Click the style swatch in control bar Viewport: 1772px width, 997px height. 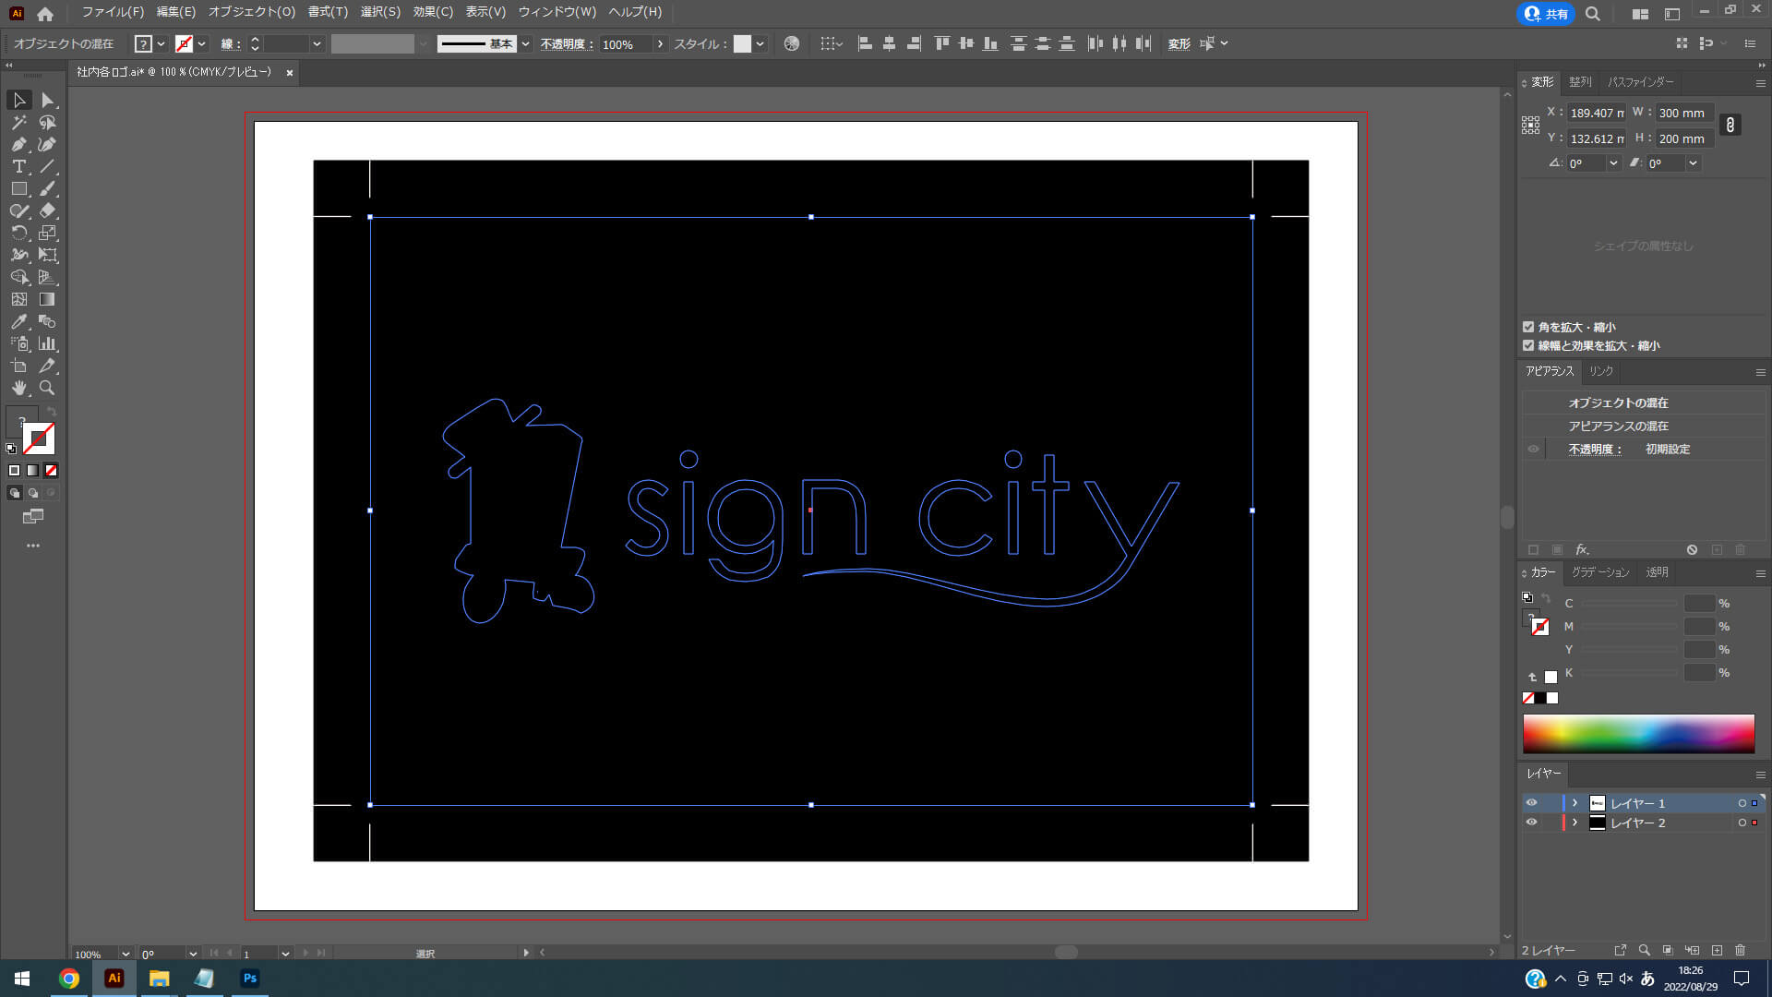tap(742, 43)
